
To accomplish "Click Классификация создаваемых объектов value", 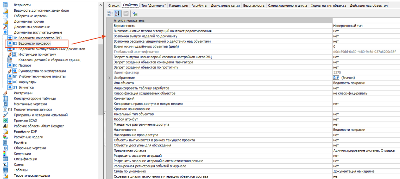I will (x=366, y=93).
